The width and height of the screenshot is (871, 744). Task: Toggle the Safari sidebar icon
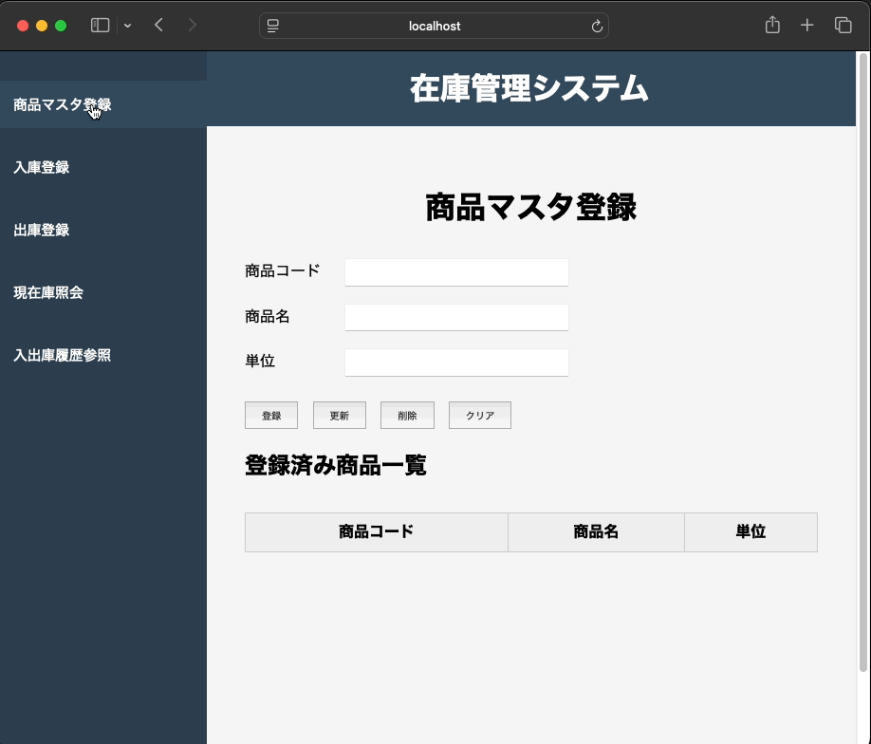point(100,26)
